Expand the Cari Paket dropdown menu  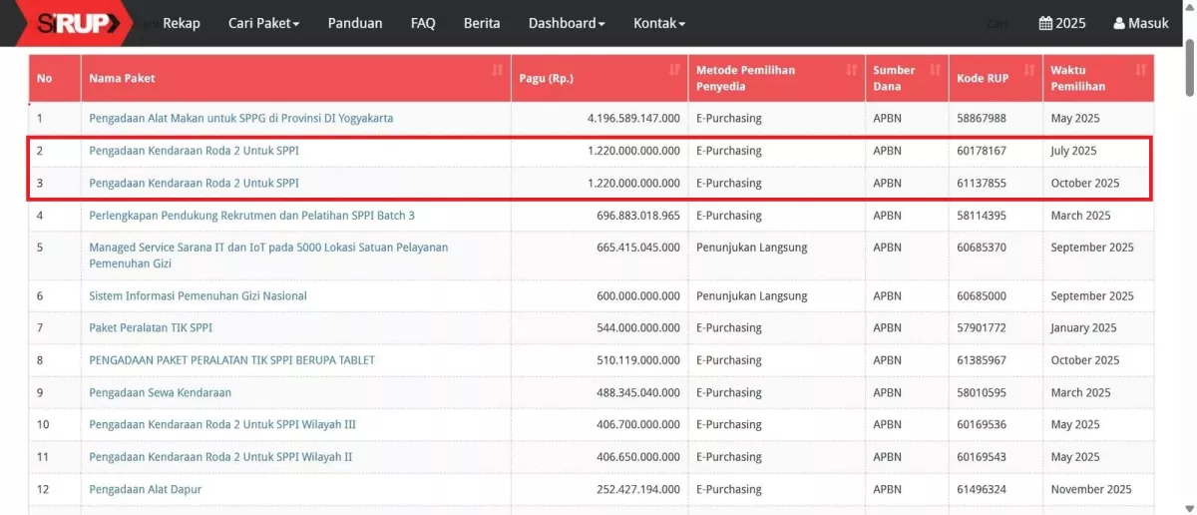263,23
